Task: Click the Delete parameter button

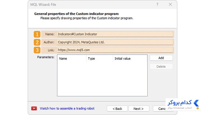Action: coord(161,66)
